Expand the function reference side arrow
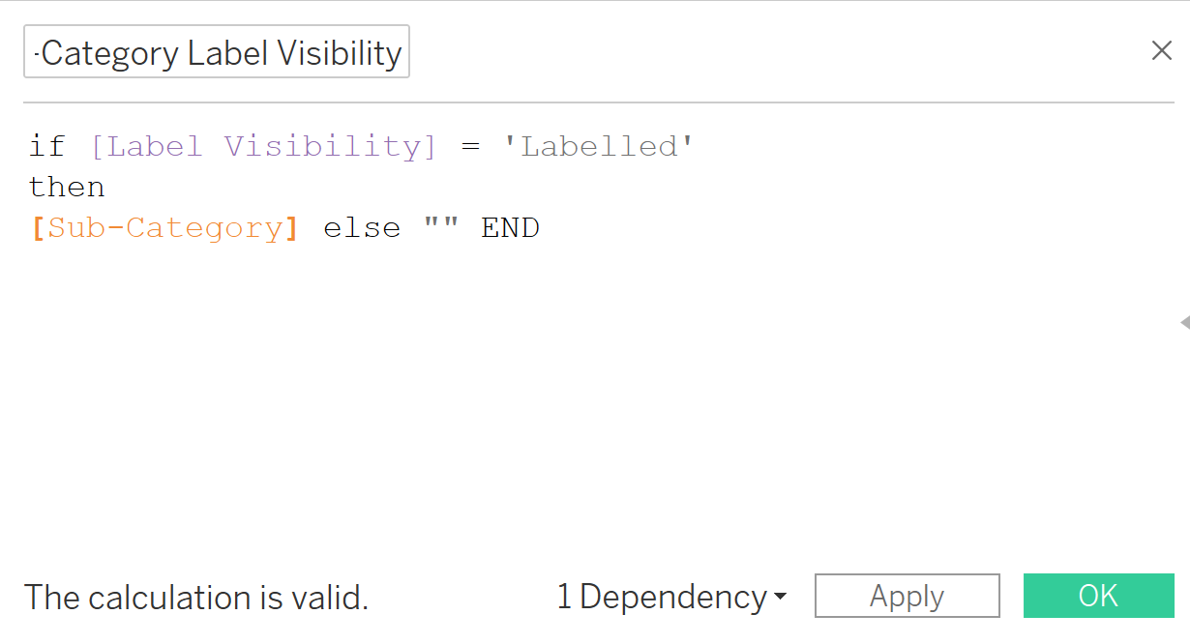The image size is (1190, 644). (1184, 322)
